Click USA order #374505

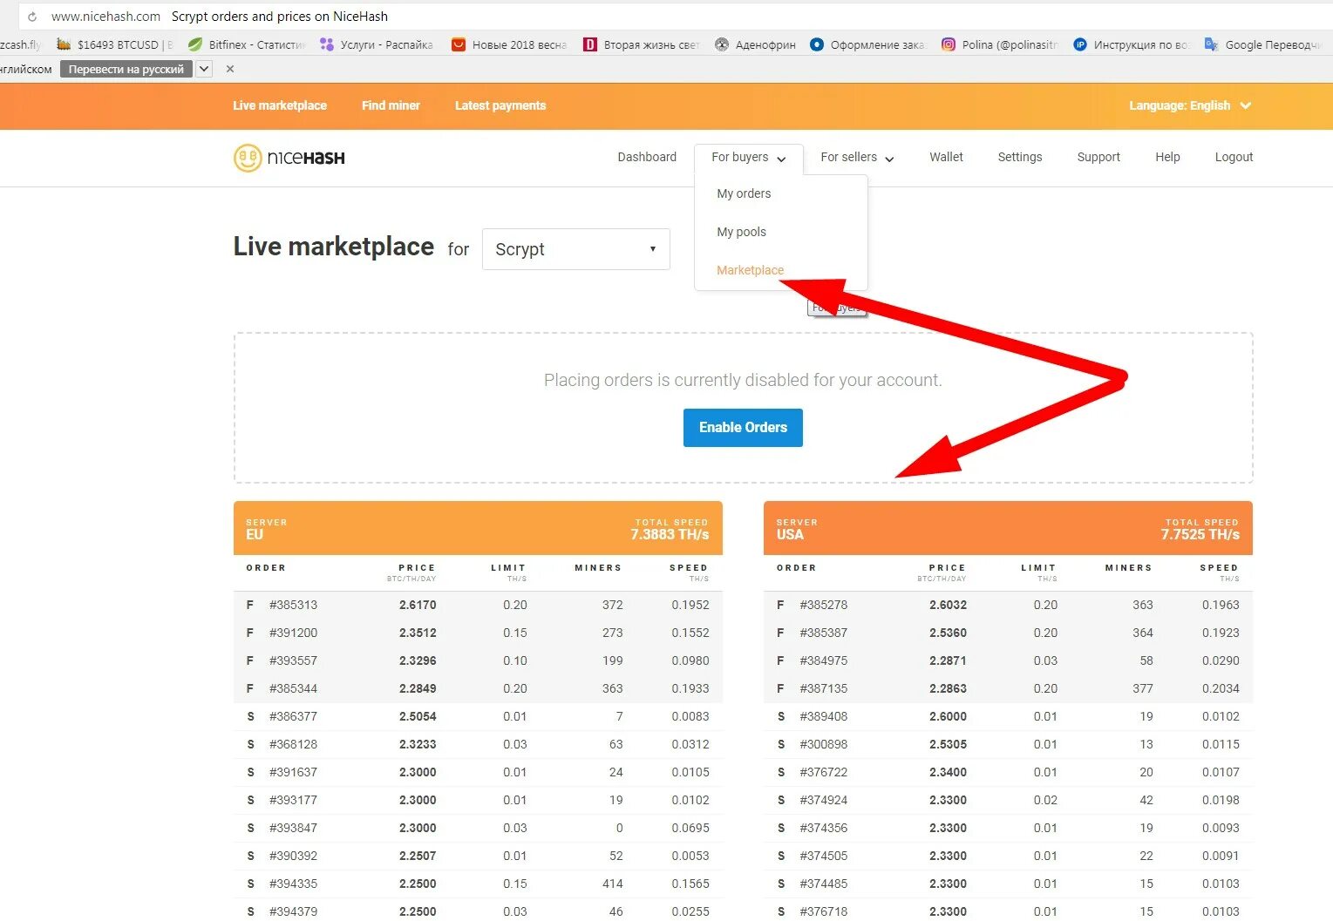(1008, 856)
